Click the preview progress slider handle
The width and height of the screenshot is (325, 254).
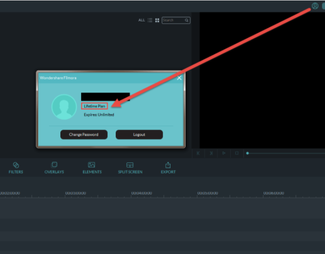point(247,153)
